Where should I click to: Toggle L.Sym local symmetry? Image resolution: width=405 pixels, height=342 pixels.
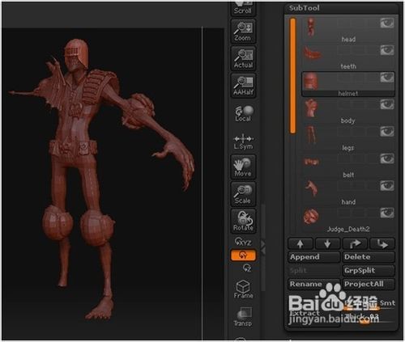243,141
